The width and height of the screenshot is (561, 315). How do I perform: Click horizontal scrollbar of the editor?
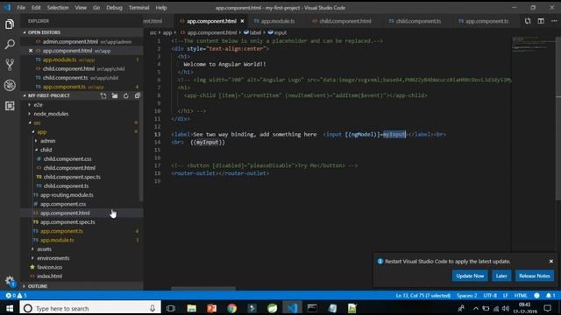(x=202, y=288)
